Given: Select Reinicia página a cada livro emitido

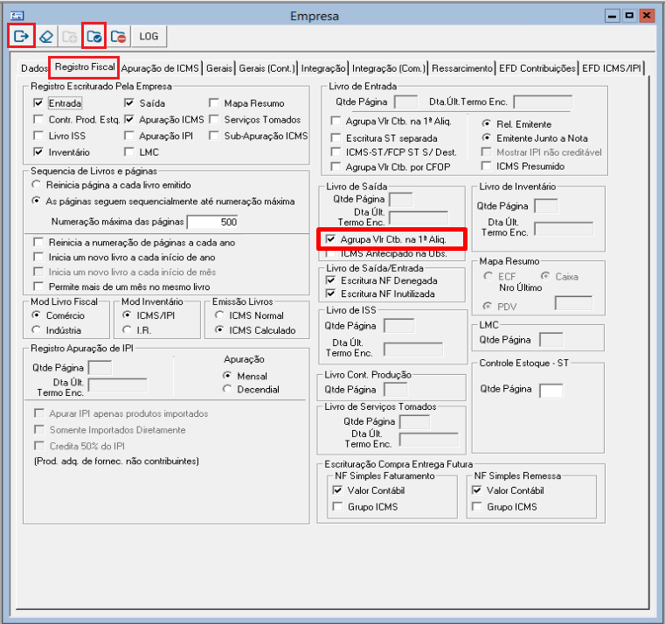Looking at the screenshot, I should coord(37,184).
